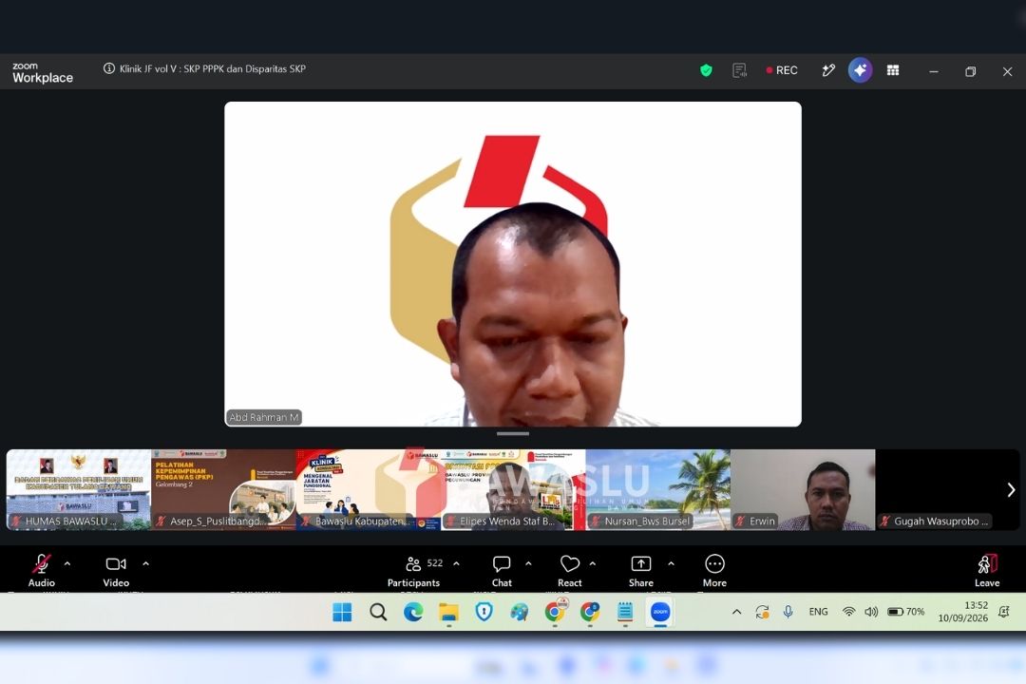Expand the Chat options caret
This screenshot has width=1026, height=684.
[528, 563]
